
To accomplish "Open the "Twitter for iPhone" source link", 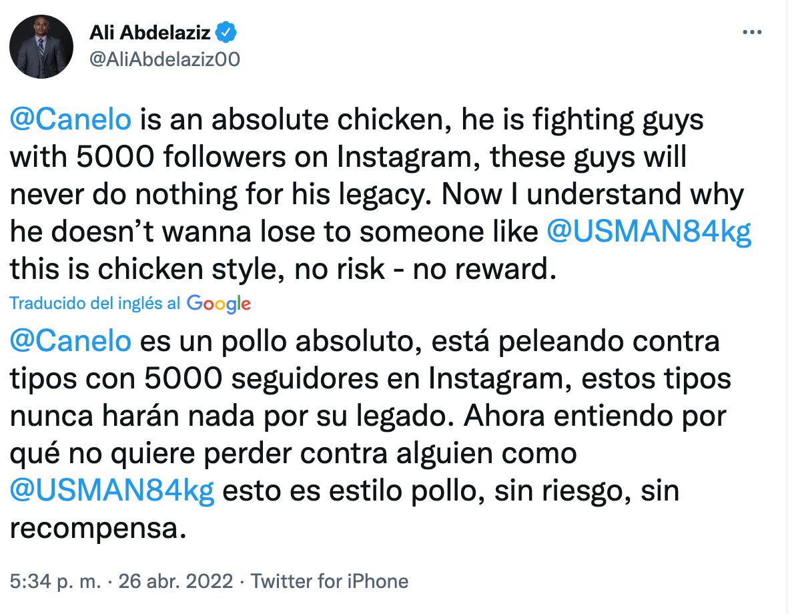I will (329, 581).
